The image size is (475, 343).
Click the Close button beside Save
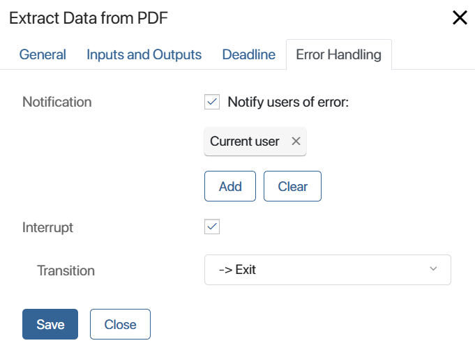120,324
